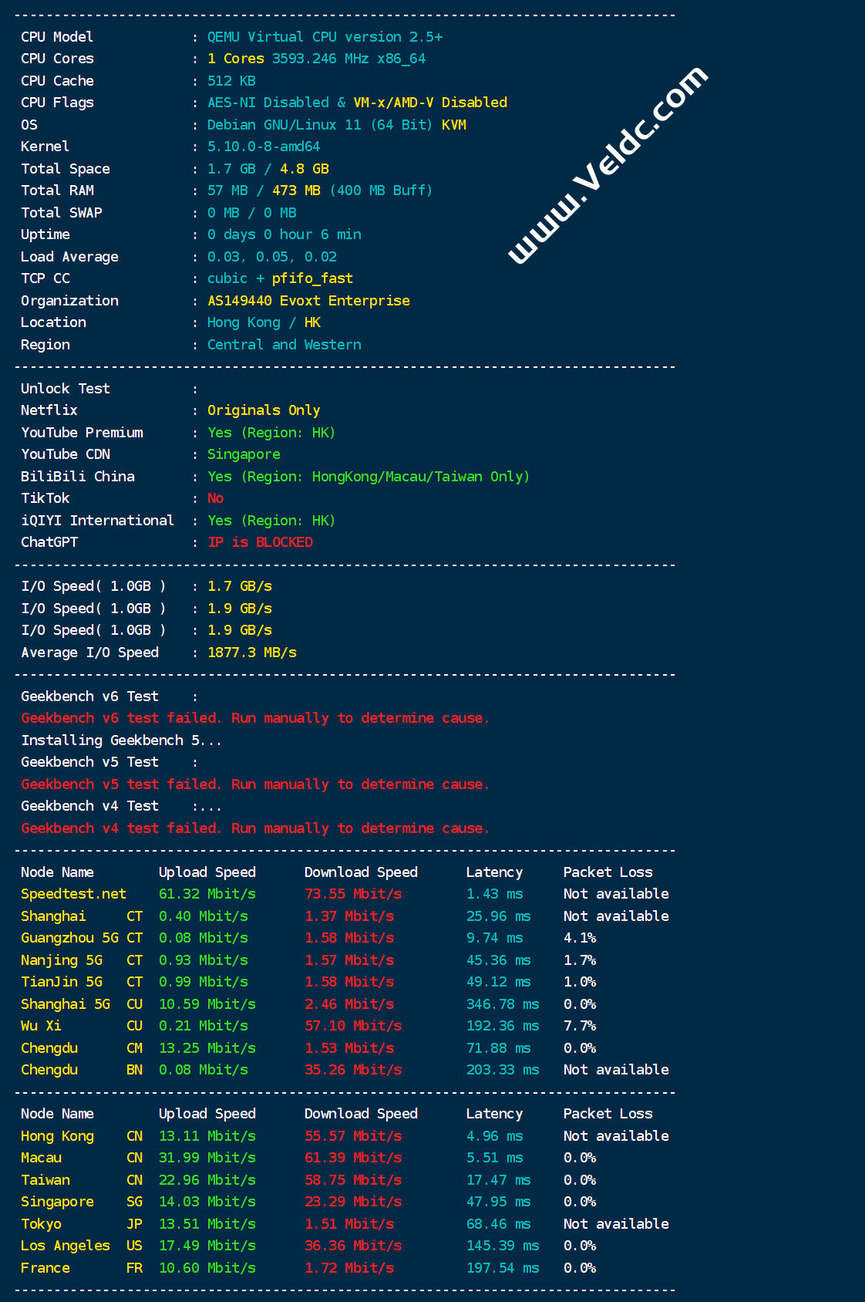
Task: Click the Los Angeles node name
Action: [66, 1246]
